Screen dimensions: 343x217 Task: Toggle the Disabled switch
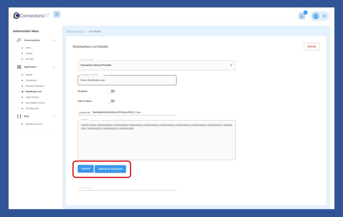(x=111, y=91)
